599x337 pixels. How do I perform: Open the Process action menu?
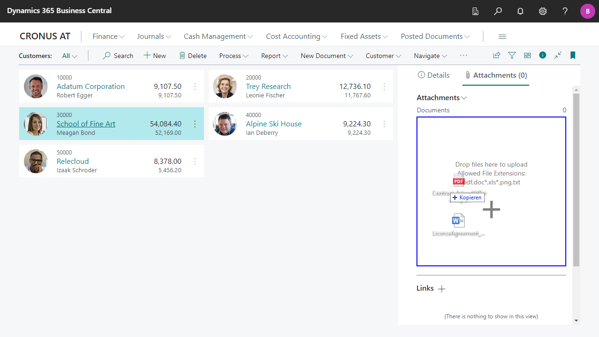[x=234, y=56]
